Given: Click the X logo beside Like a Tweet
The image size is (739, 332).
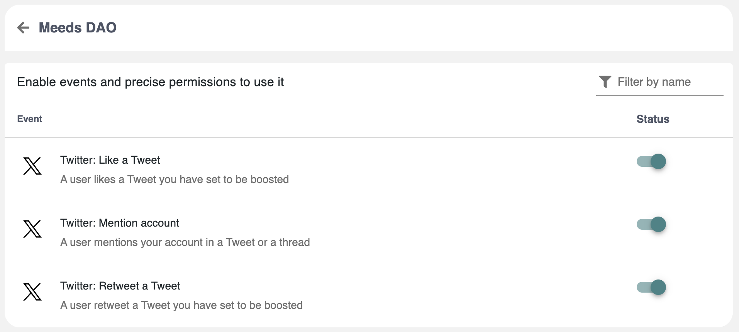Looking at the screenshot, I should (x=32, y=166).
